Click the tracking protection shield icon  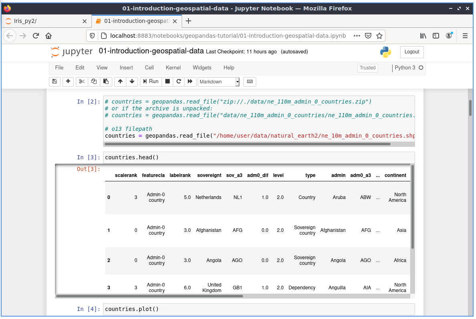click(x=93, y=36)
